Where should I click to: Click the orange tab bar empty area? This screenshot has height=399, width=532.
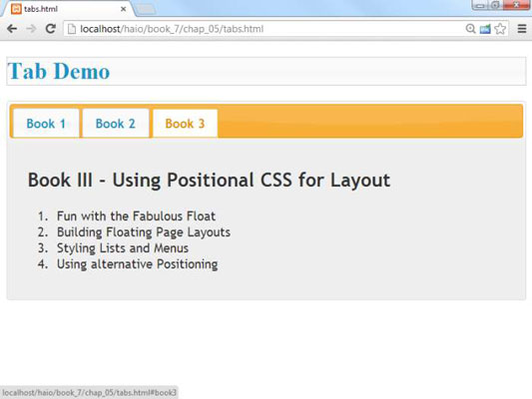370,121
